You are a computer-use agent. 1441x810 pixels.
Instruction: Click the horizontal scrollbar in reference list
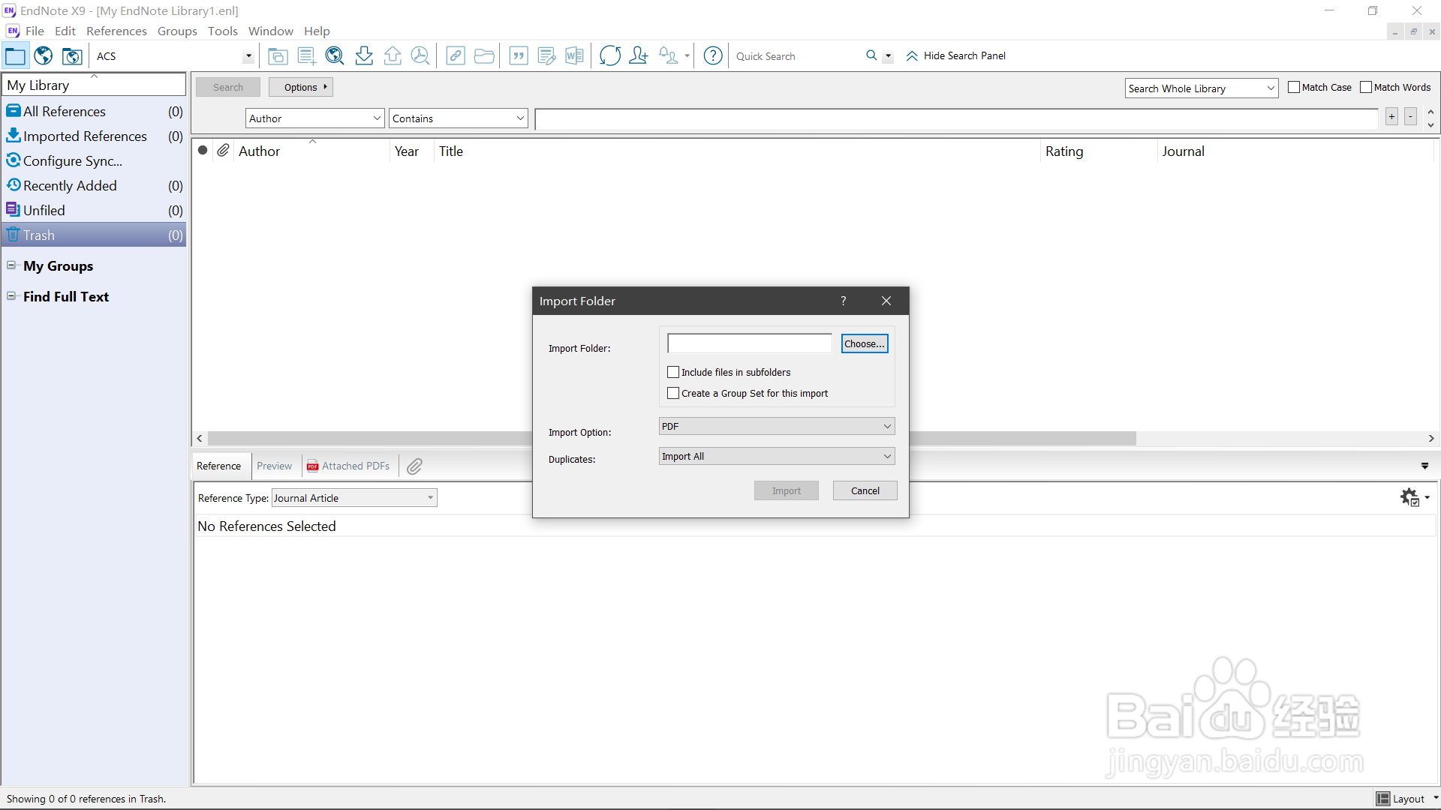(x=368, y=438)
